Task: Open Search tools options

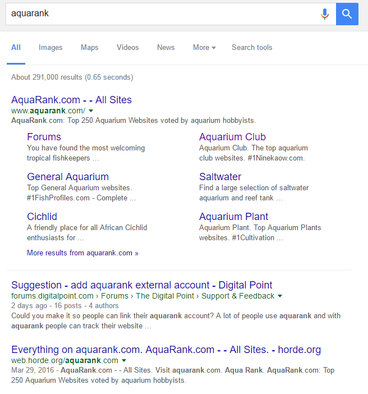Action: 252,48
